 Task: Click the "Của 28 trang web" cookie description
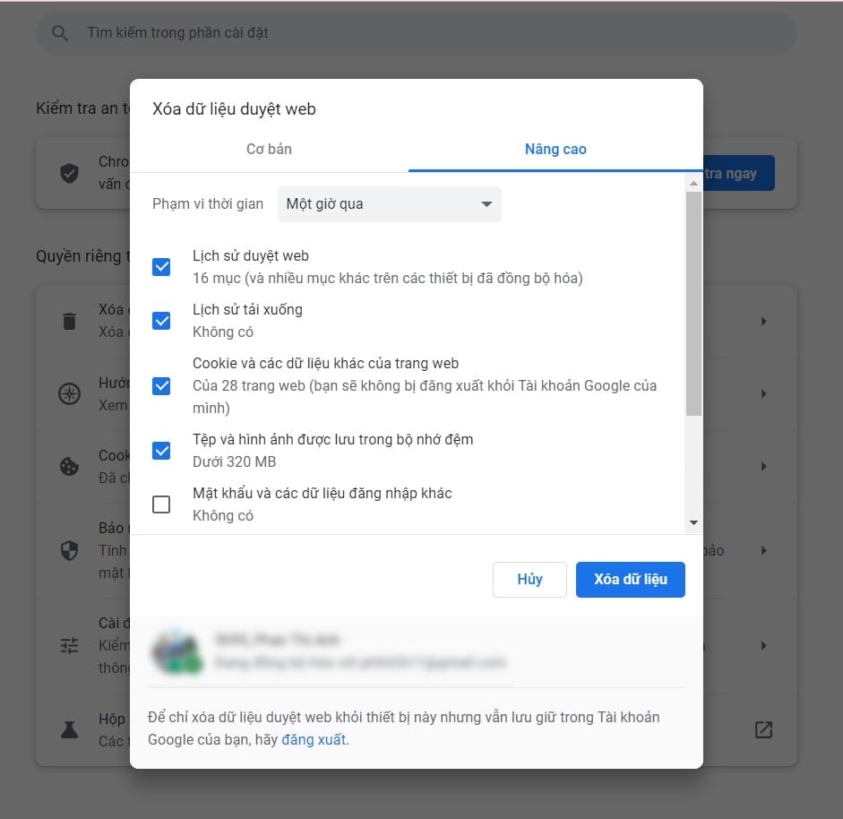pyautogui.click(x=425, y=397)
